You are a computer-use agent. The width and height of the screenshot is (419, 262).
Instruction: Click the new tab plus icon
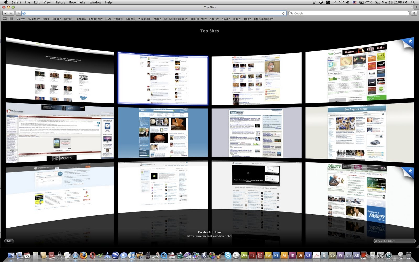pyautogui.click(x=19, y=13)
